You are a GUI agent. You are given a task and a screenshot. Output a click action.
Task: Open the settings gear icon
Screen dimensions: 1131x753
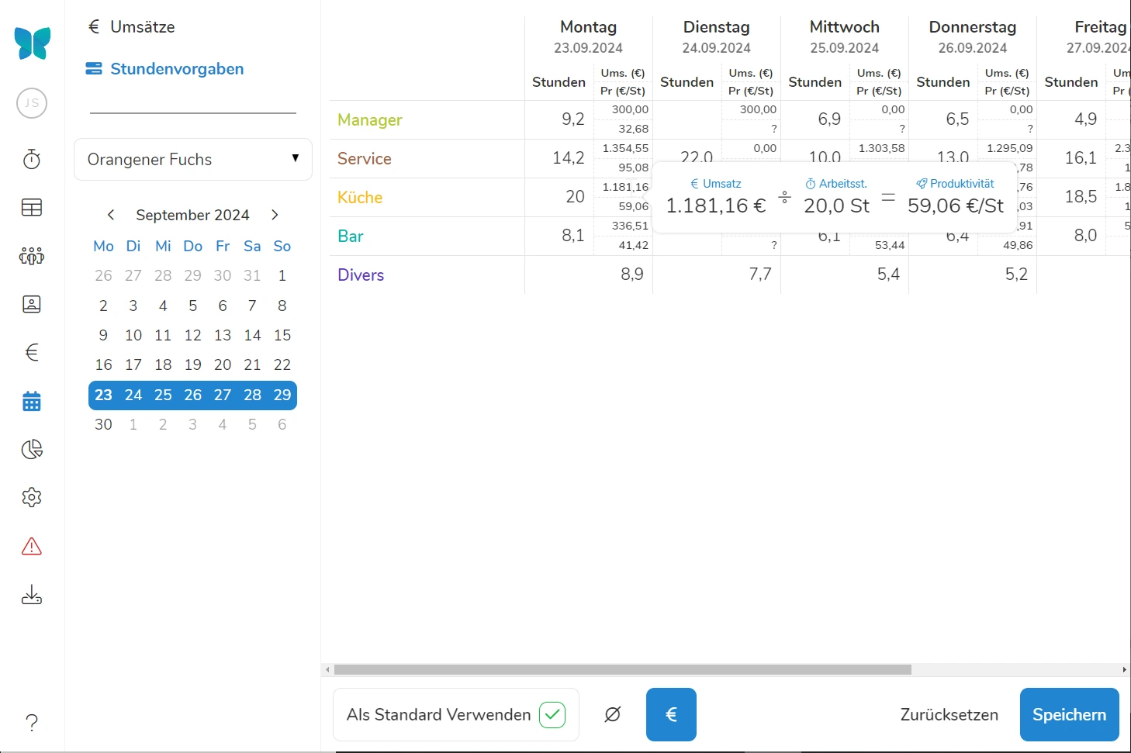pos(32,497)
